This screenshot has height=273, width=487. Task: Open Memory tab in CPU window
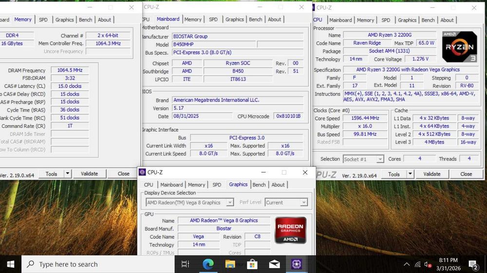[x=365, y=20]
